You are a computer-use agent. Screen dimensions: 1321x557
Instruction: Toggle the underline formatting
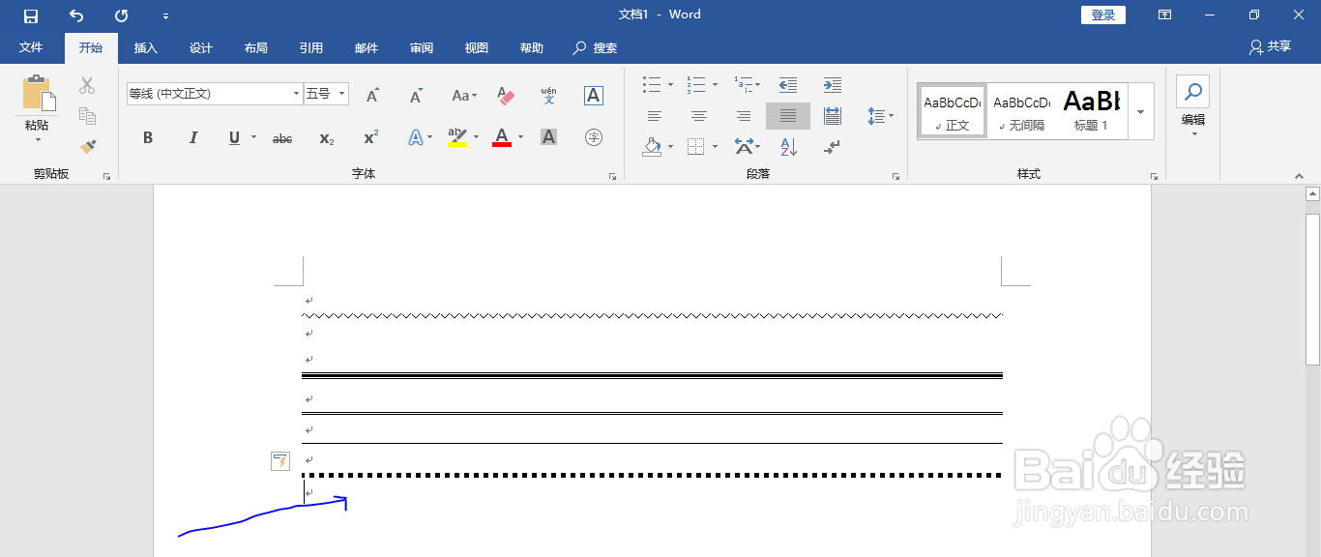[x=233, y=137]
